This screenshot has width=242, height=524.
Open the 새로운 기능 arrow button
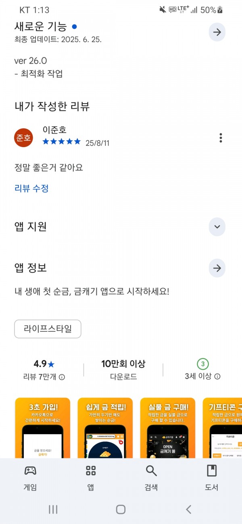click(x=217, y=32)
